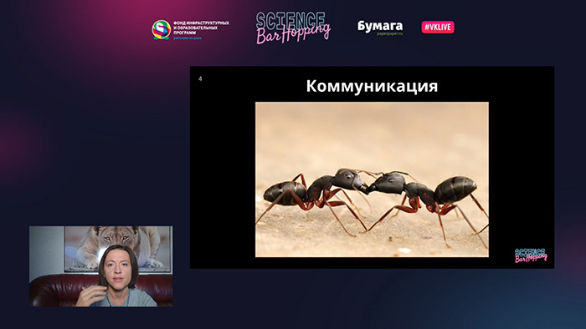Screen dimensions: 586x329
Task: Select the speaker's webcam video window
Action: 101,266
